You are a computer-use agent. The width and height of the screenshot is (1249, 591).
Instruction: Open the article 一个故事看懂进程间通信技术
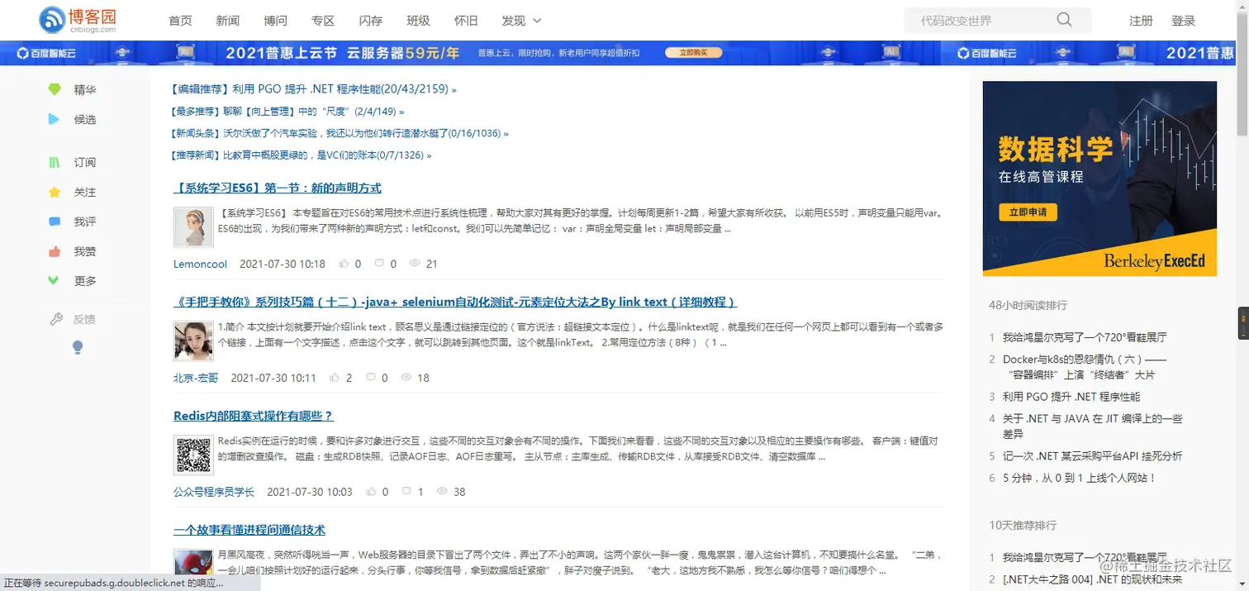pyautogui.click(x=248, y=530)
